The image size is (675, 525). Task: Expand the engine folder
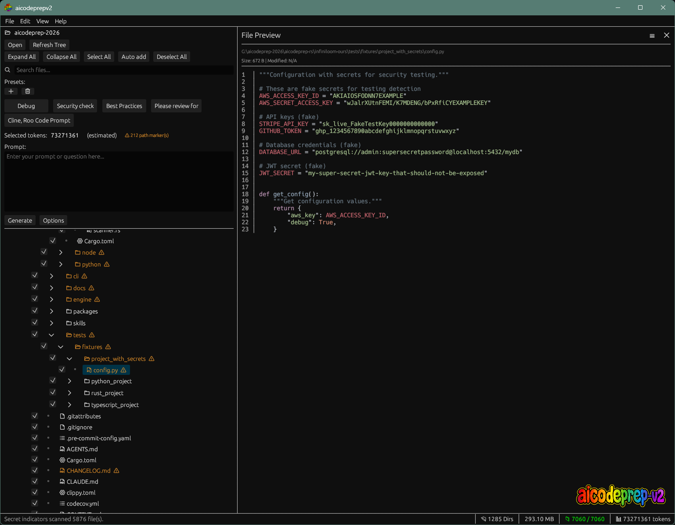click(51, 299)
